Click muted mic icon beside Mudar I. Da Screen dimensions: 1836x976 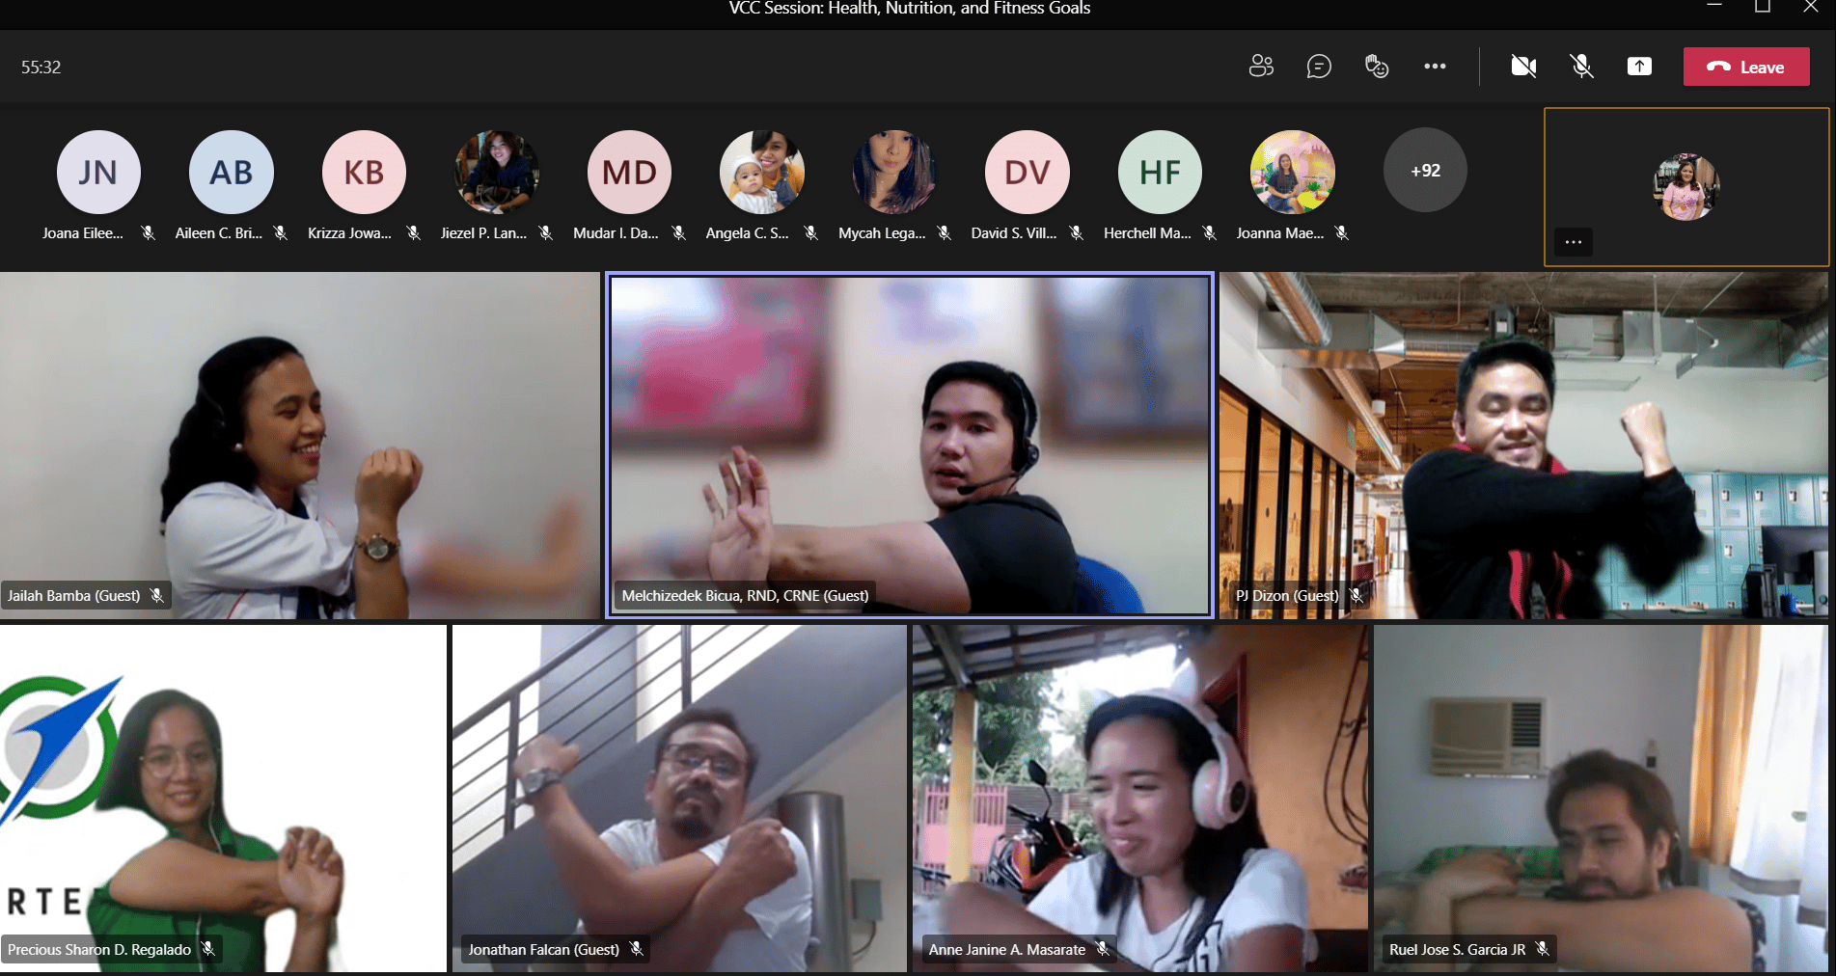tap(678, 232)
